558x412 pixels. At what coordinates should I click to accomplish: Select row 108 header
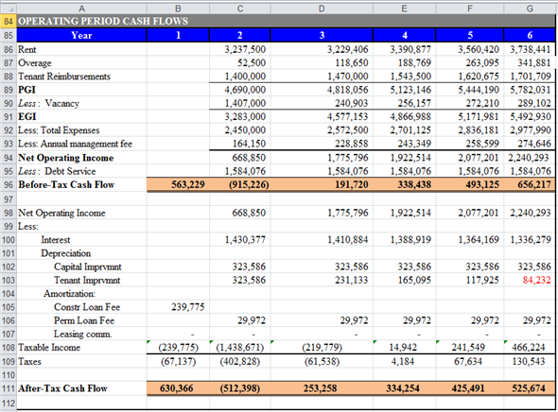8,348
